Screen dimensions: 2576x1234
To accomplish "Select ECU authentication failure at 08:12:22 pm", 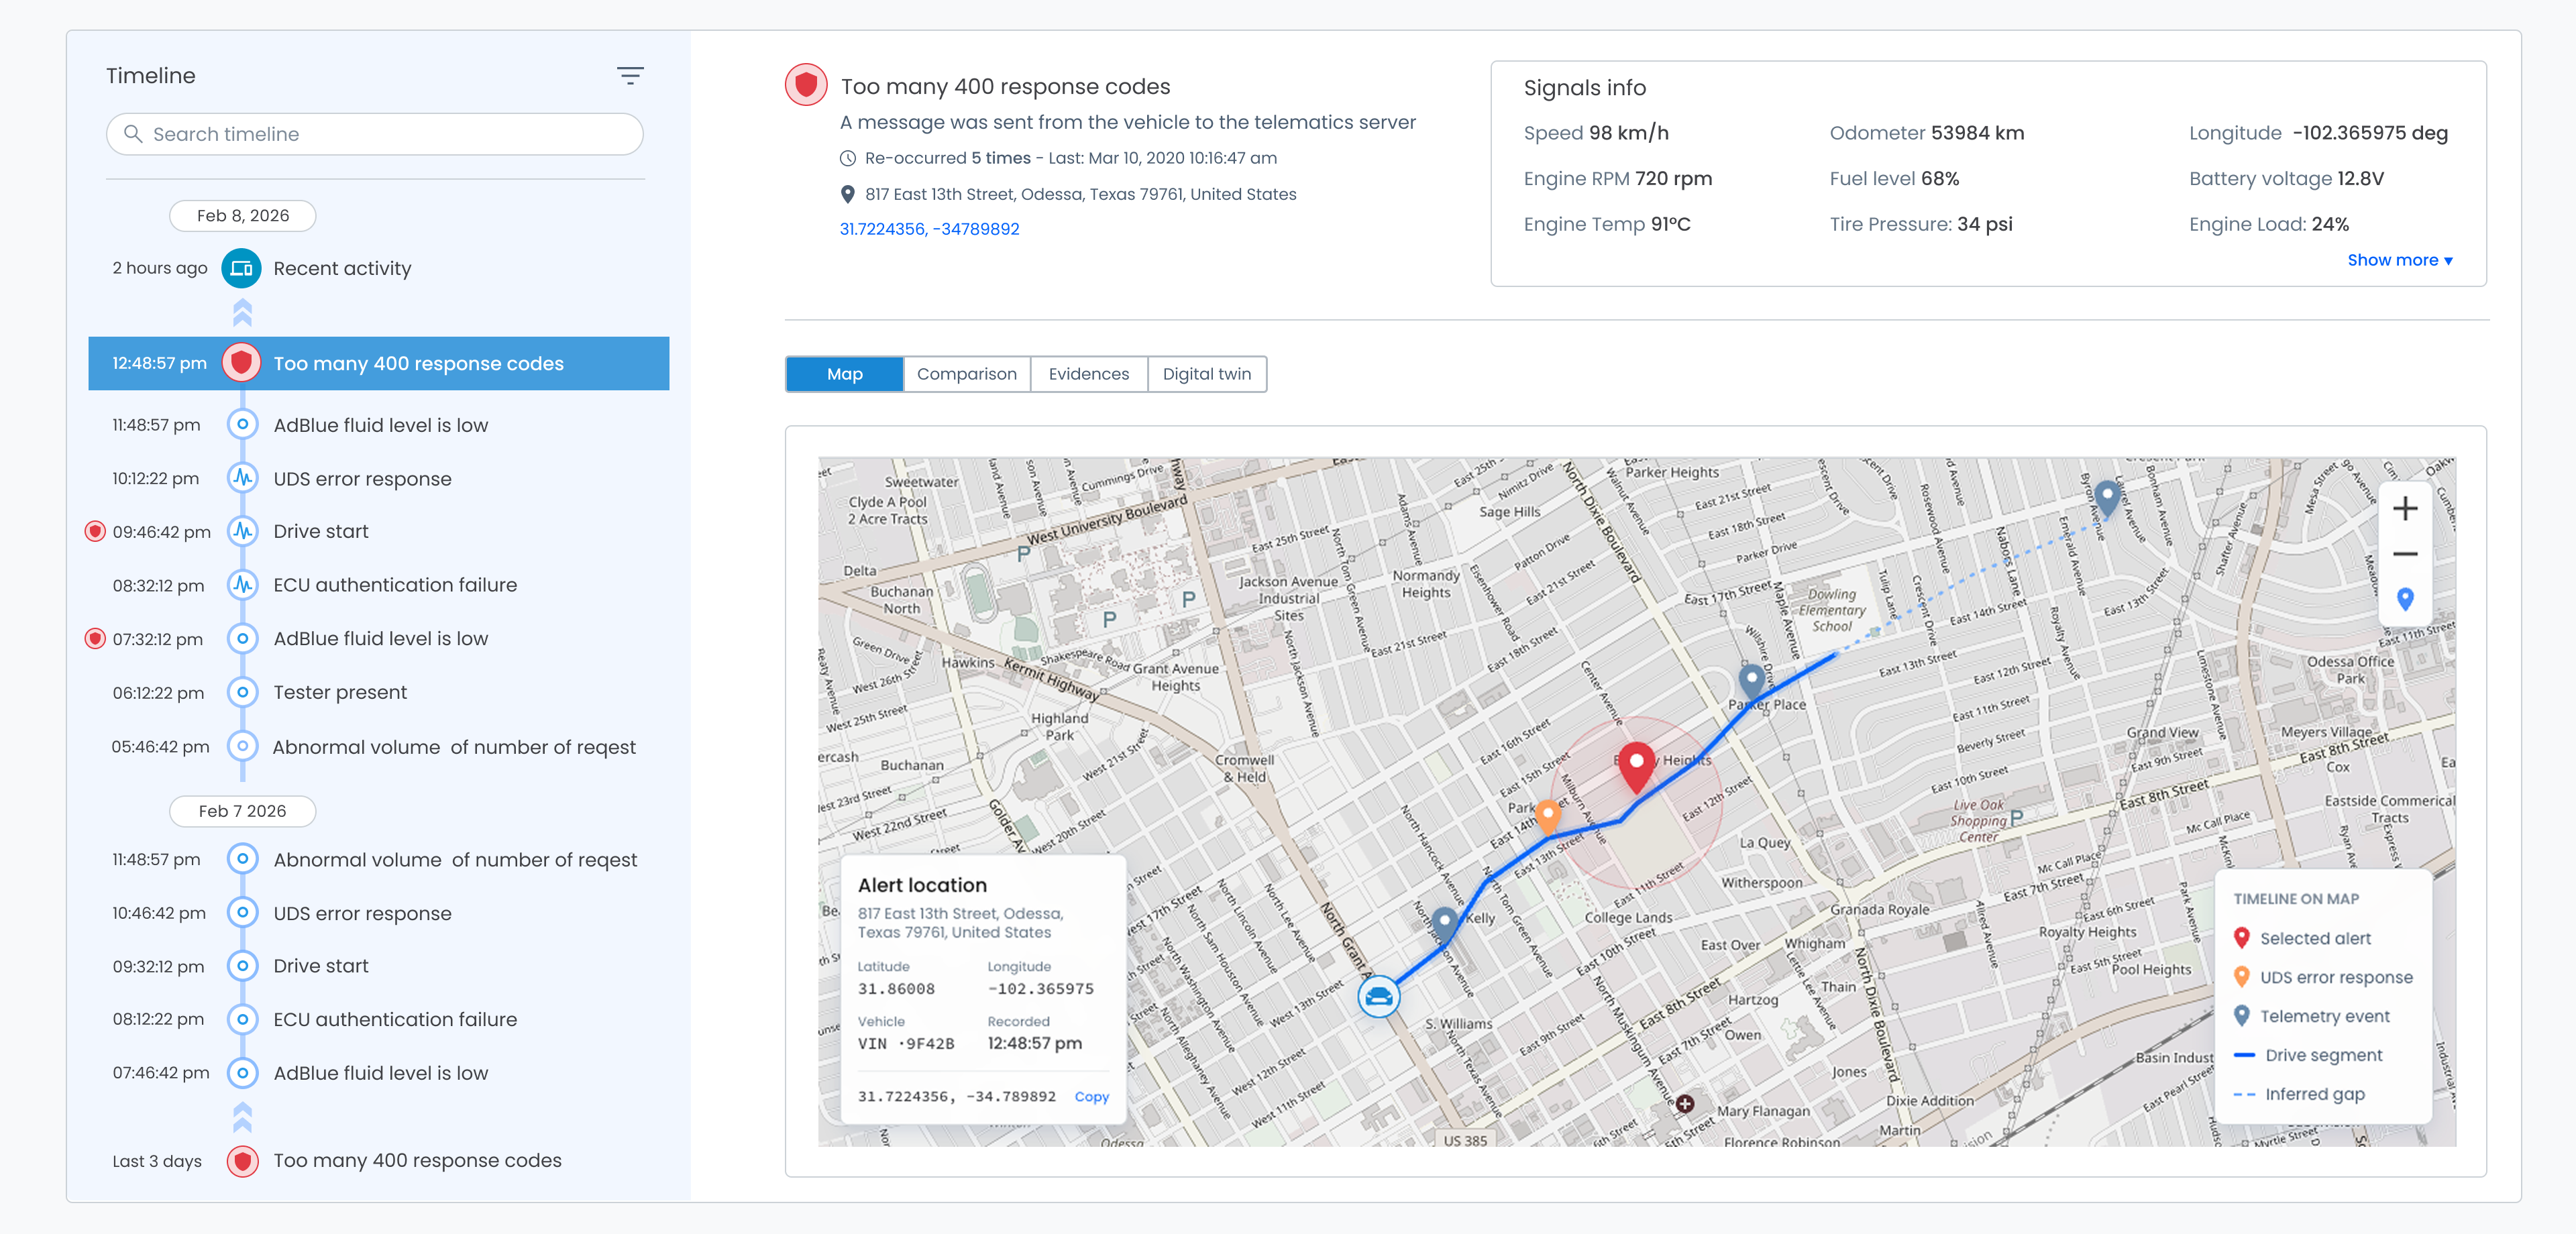I will click(x=378, y=1020).
